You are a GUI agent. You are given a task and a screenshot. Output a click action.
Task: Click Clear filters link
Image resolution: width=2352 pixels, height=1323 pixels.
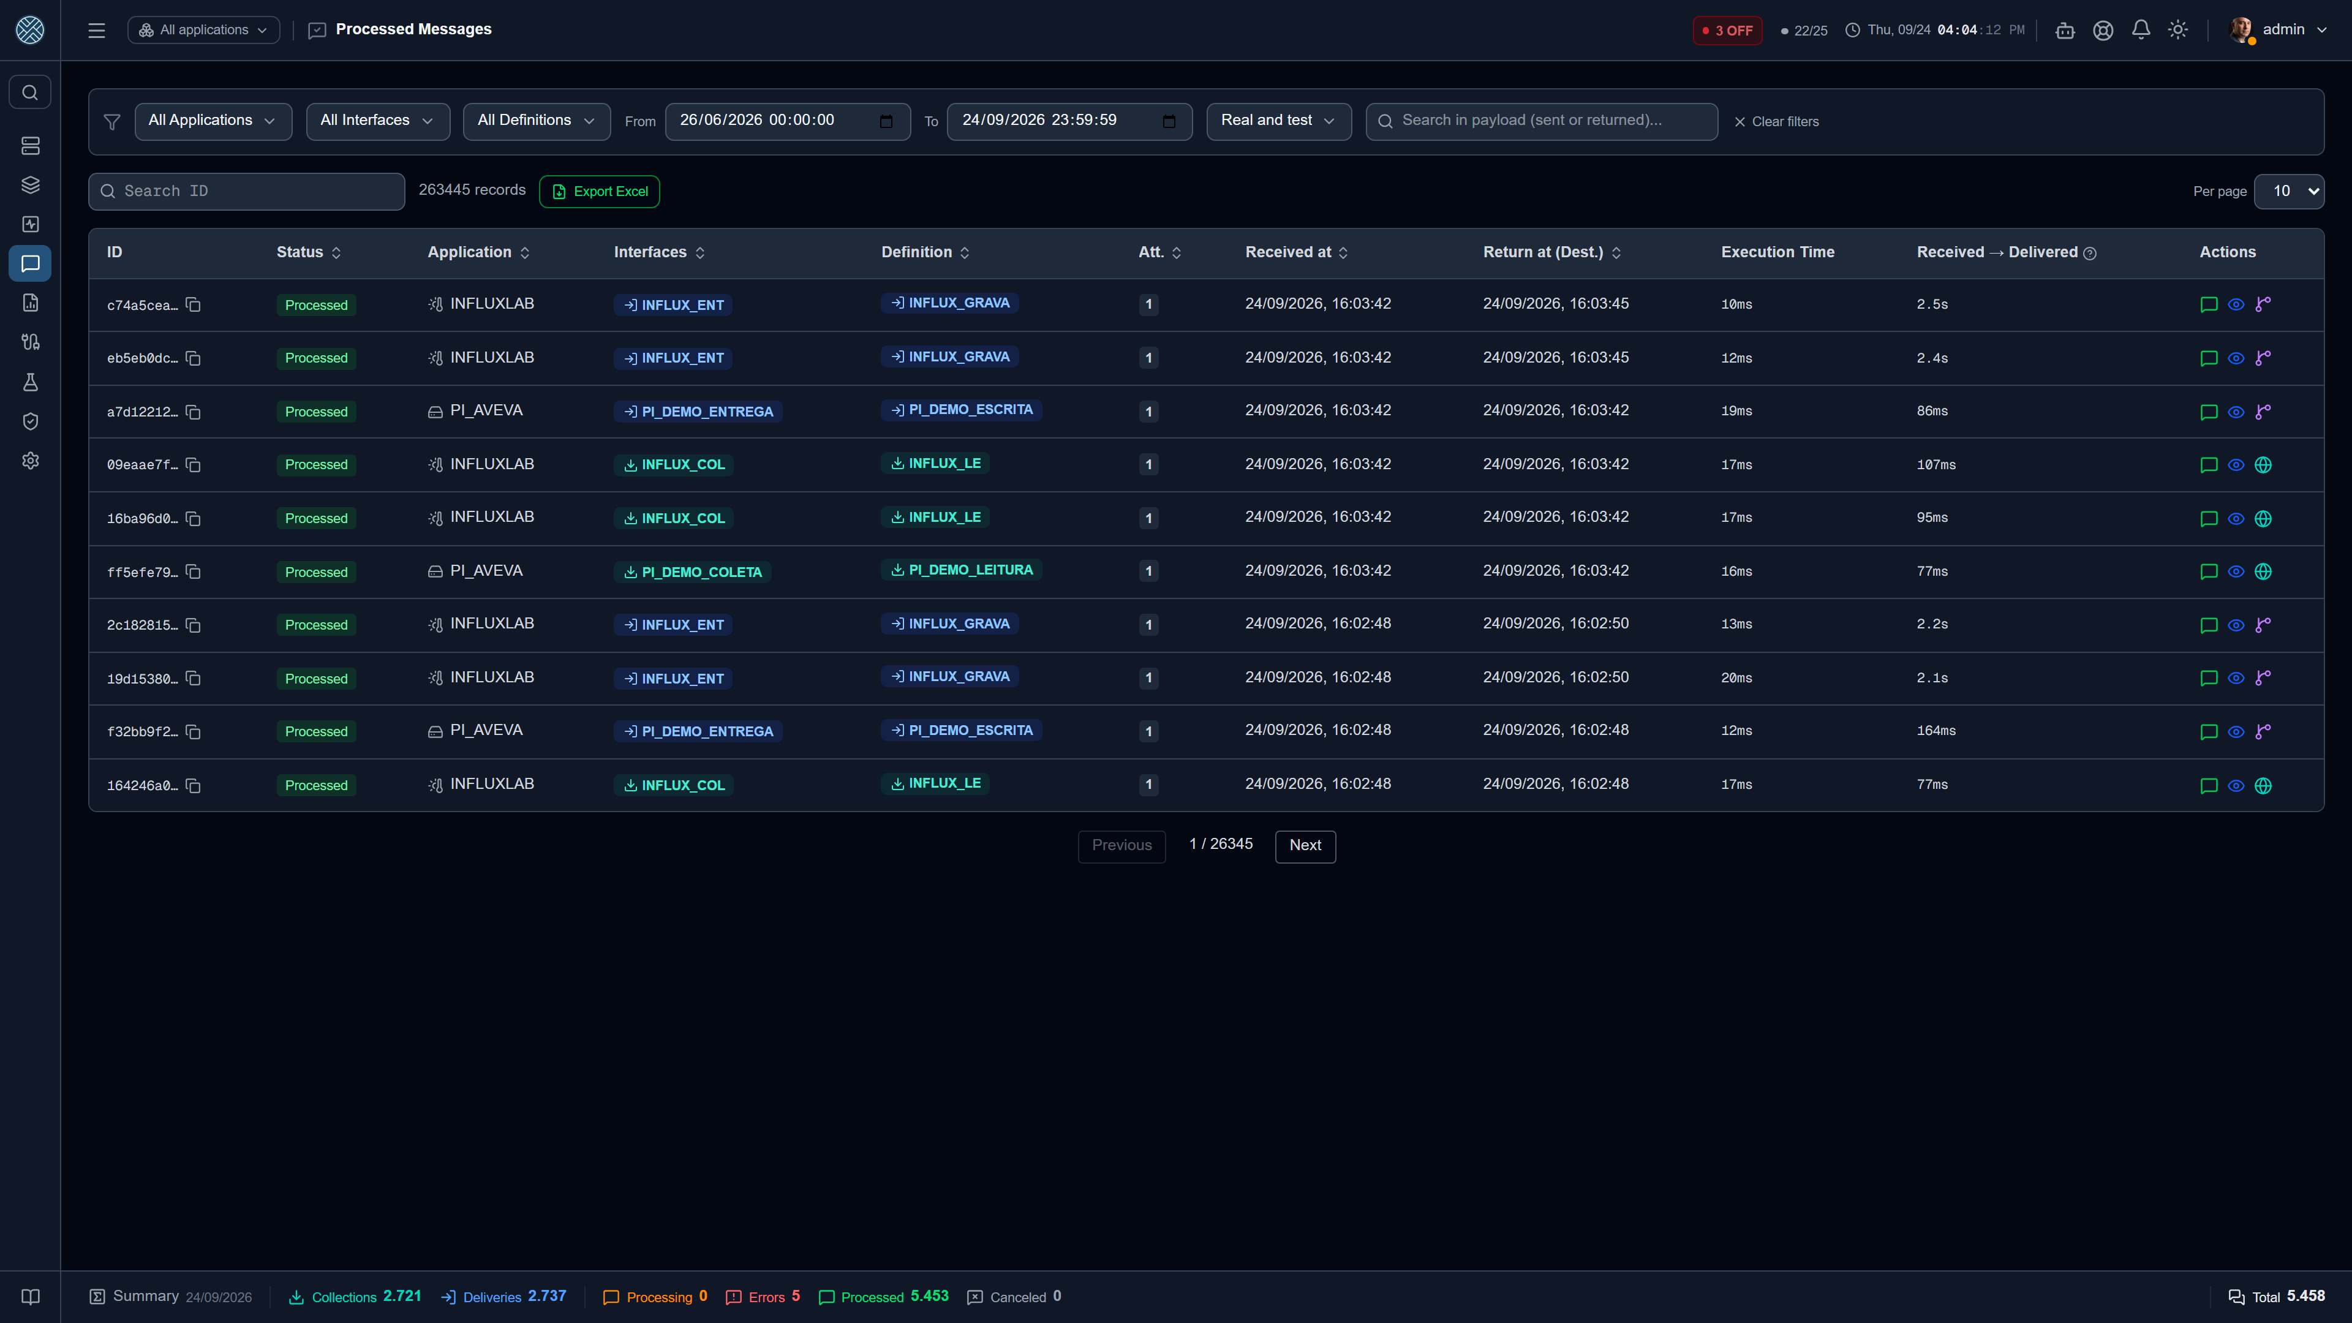point(1776,121)
